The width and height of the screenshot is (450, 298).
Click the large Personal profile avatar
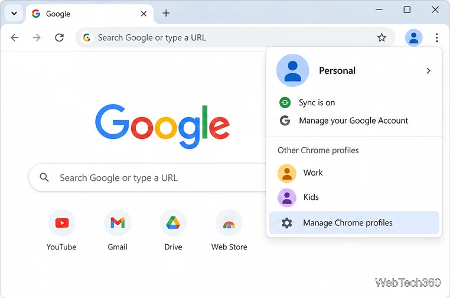click(x=292, y=70)
